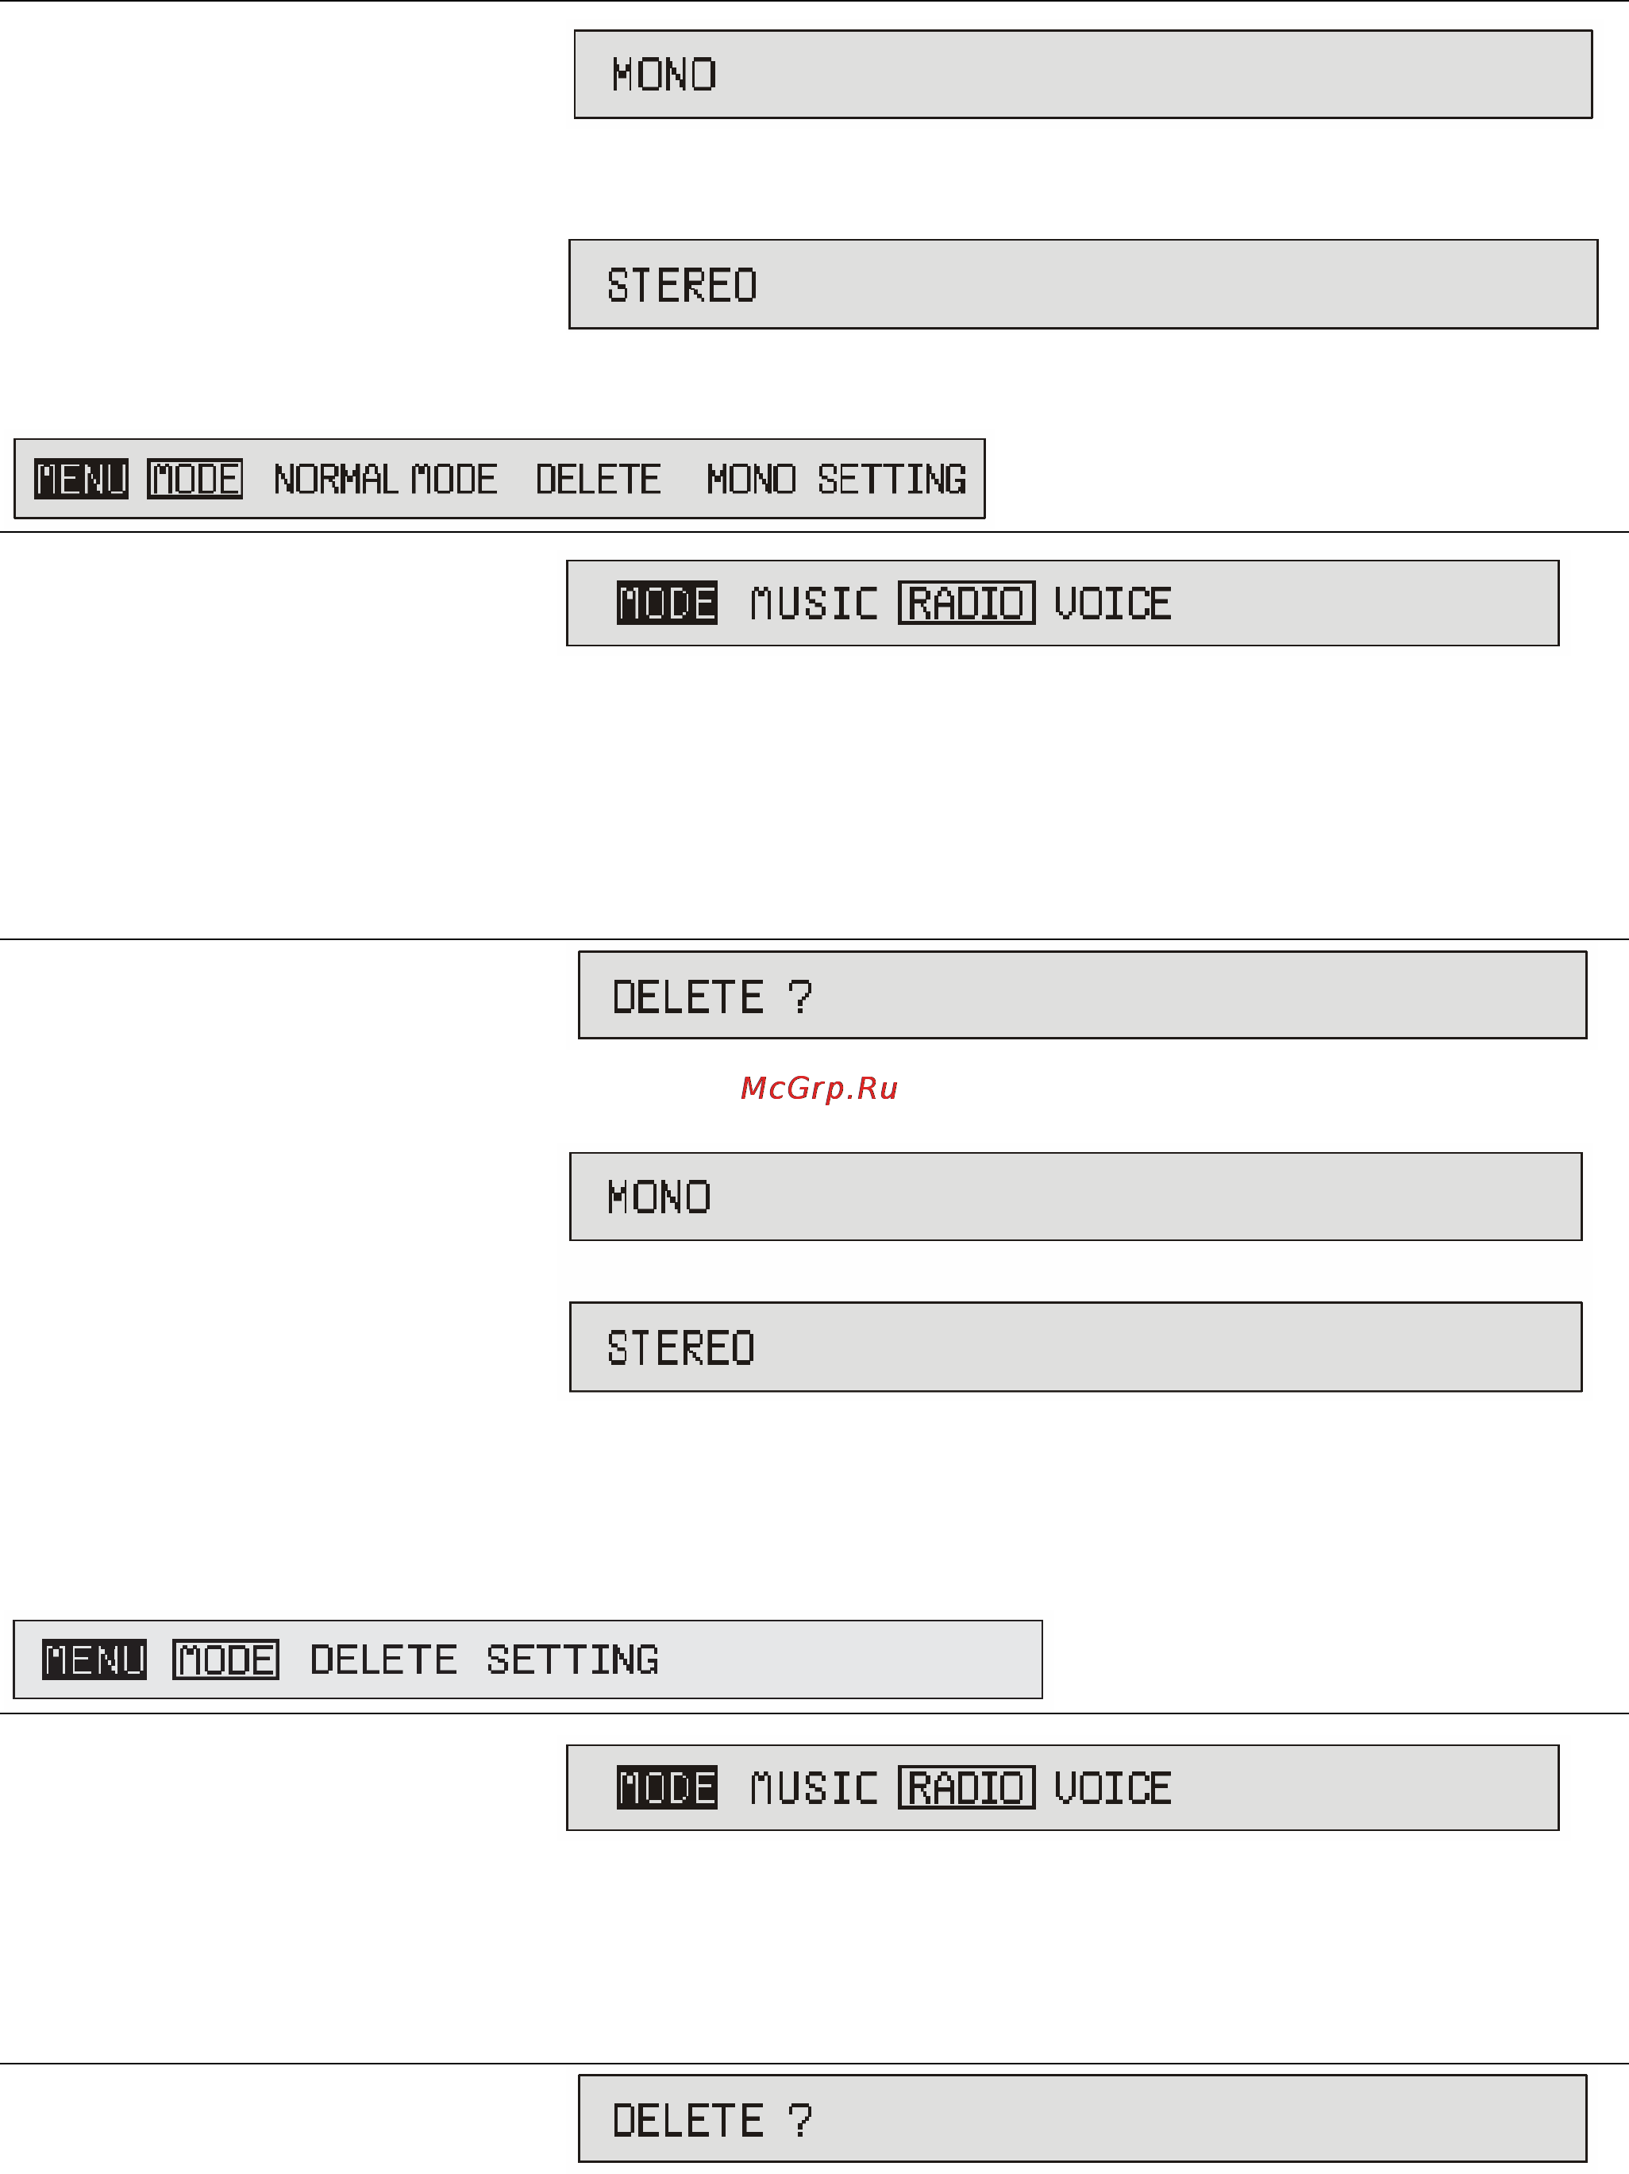Click the topmost STEREO display box
This screenshot has width=1629, height=2174.
tap(1083, 284)
